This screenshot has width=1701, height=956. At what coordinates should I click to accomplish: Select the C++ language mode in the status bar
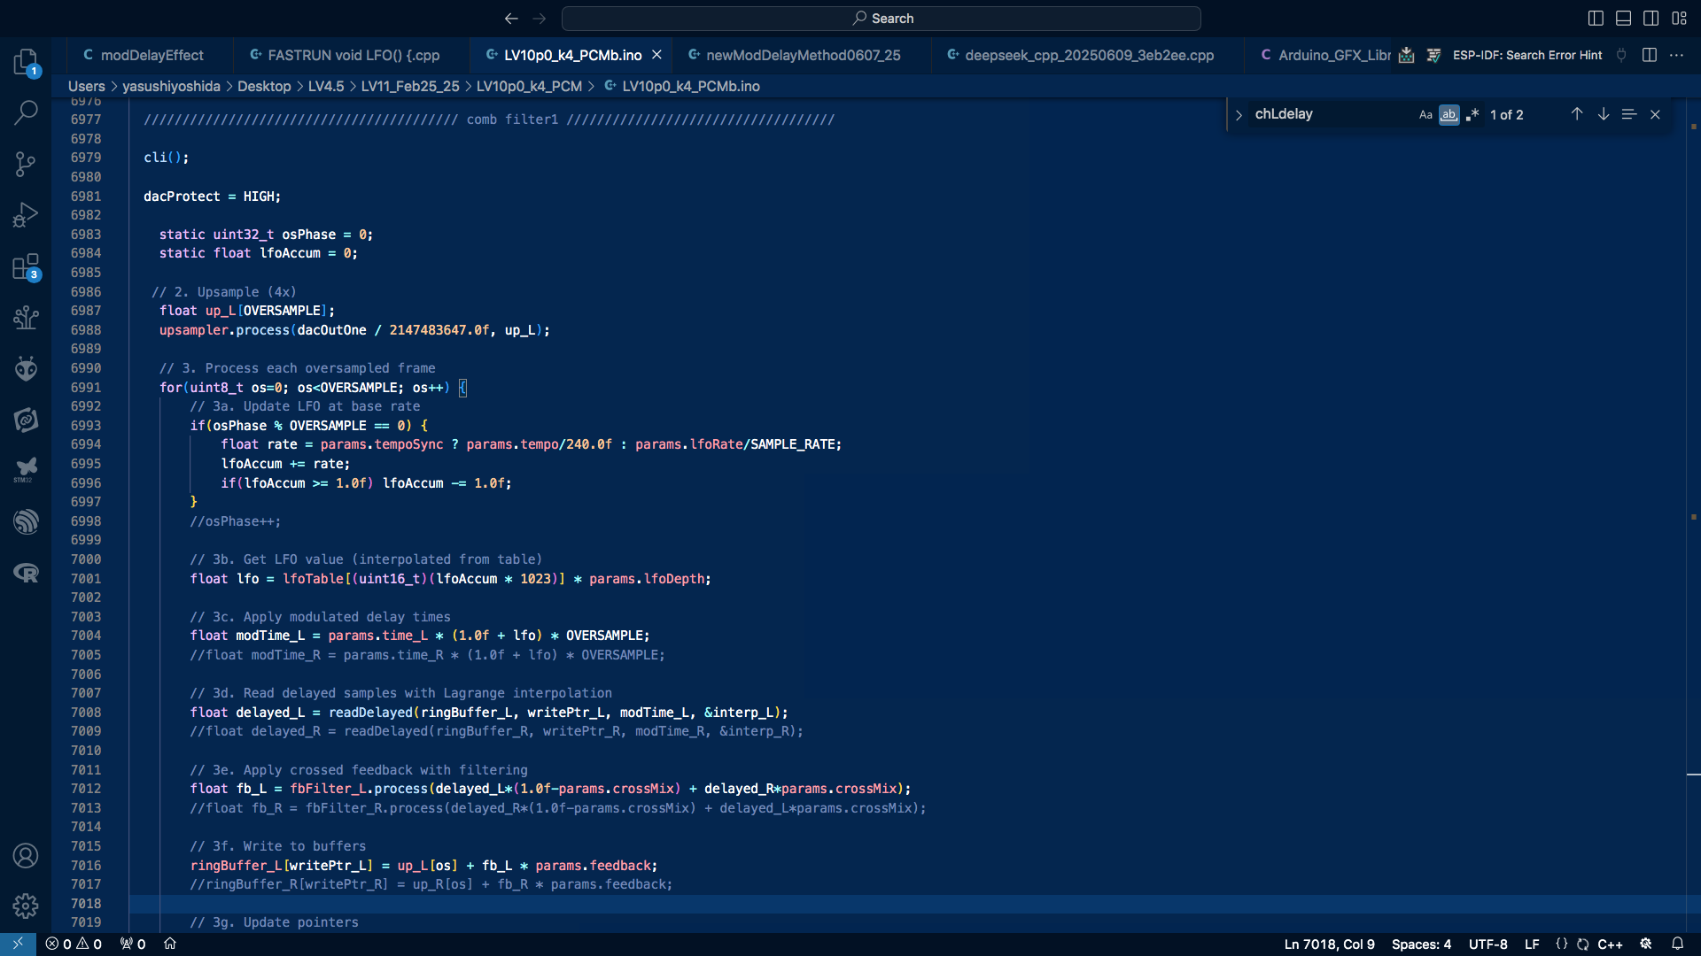[x=1610, y=944]
